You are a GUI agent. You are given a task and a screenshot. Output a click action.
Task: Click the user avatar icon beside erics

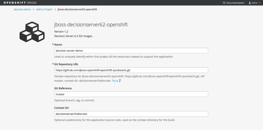coord(250,3)
